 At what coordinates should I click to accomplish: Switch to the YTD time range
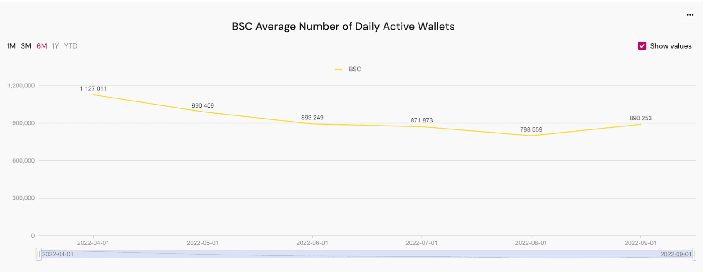70,46
